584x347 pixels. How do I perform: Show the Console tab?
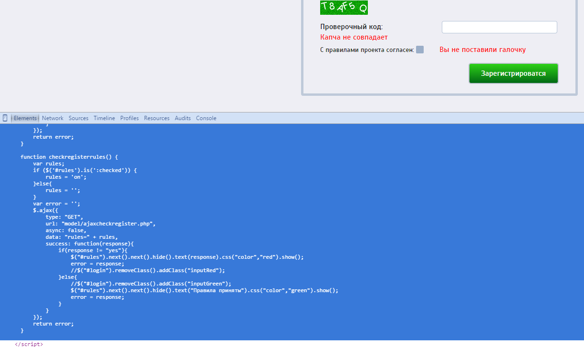pos(206,118)
